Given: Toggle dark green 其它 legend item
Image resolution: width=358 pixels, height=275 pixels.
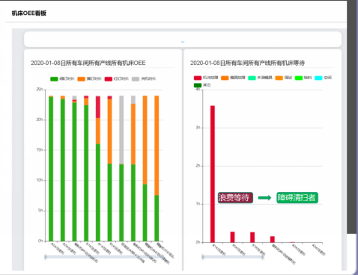Looking at the screenshot, I should pyautogui.click(x=202, y=85).
